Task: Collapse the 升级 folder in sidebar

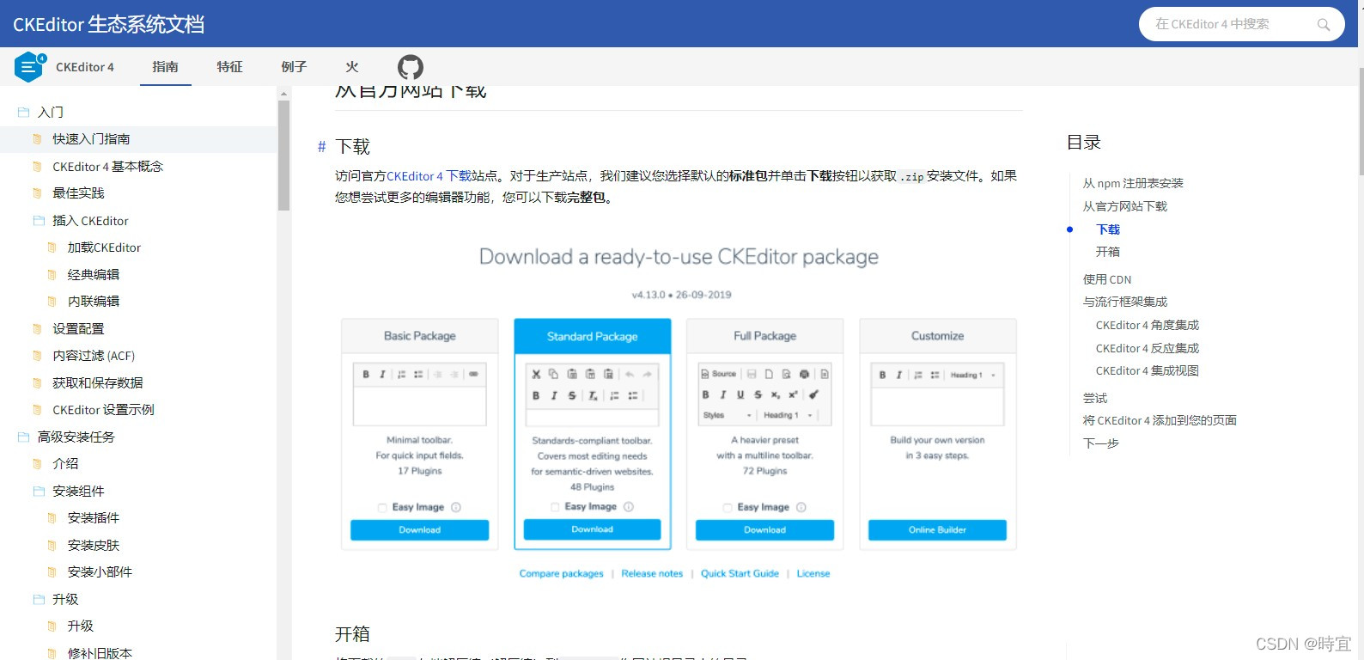Action: [x=39, y=600]
